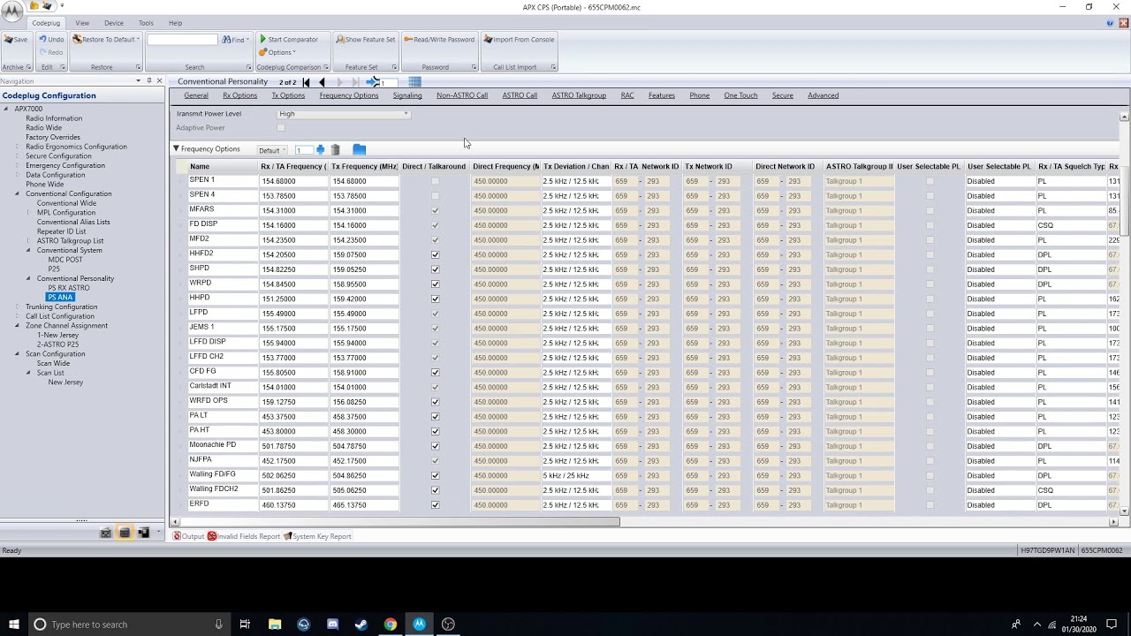Collapse the Frequency Options section
This screenshot has height=636, width=1131.
click(x=176, y=149)
